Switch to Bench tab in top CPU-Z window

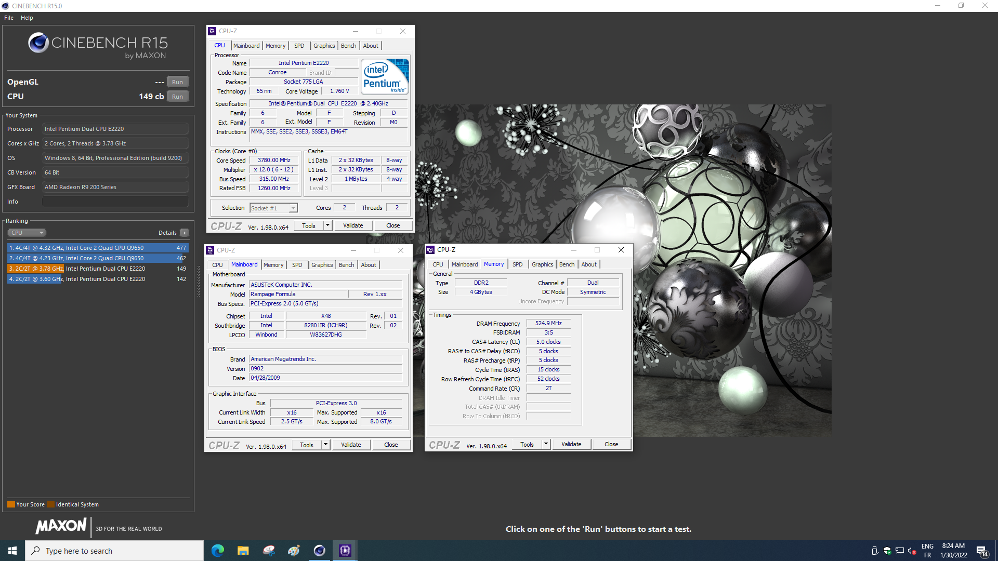(348, 46)
